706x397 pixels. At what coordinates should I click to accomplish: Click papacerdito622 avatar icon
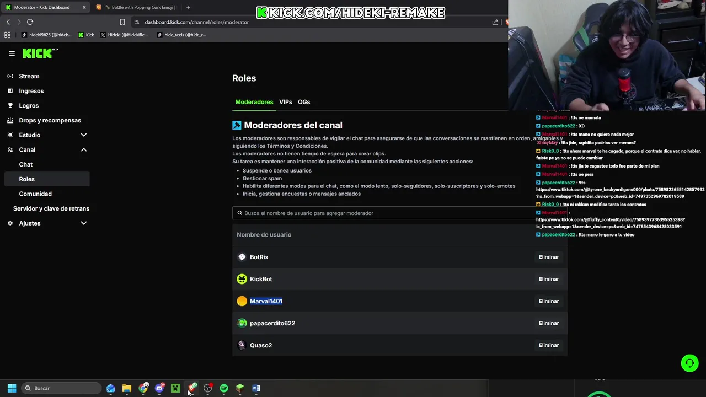click(x=242, y=323)
